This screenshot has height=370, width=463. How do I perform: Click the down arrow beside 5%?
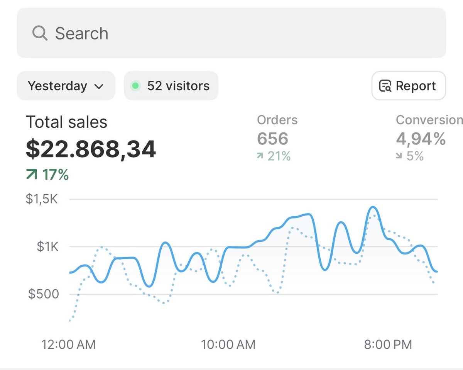click(400, 156)
